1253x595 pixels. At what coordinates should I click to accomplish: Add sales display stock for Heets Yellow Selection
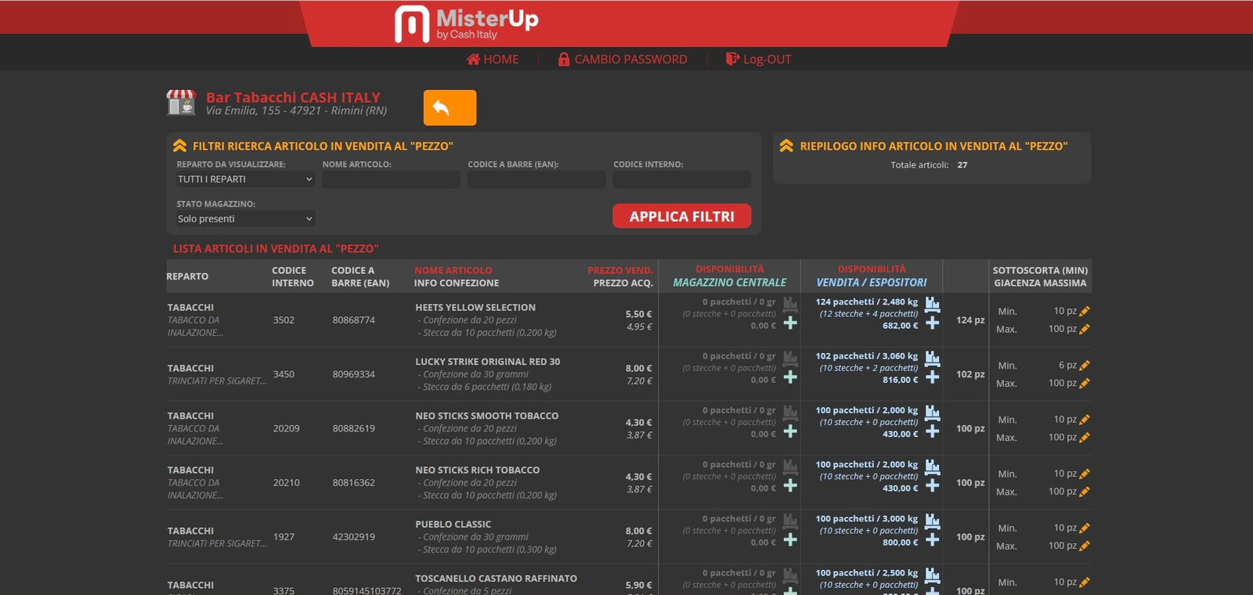click(x=932, y=323)
